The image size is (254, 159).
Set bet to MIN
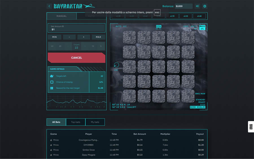tap(54, 37)
